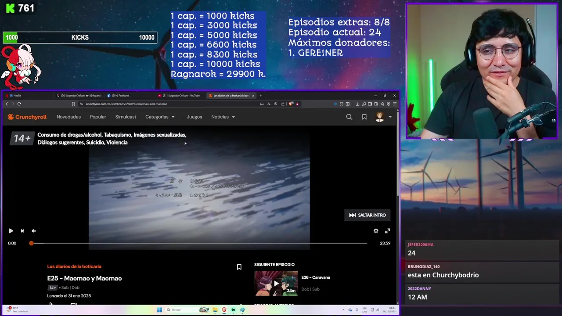Viewport: 562px width, 316px height.
Task: Open E26 – Caravana thumbnail
Action: 276,284
